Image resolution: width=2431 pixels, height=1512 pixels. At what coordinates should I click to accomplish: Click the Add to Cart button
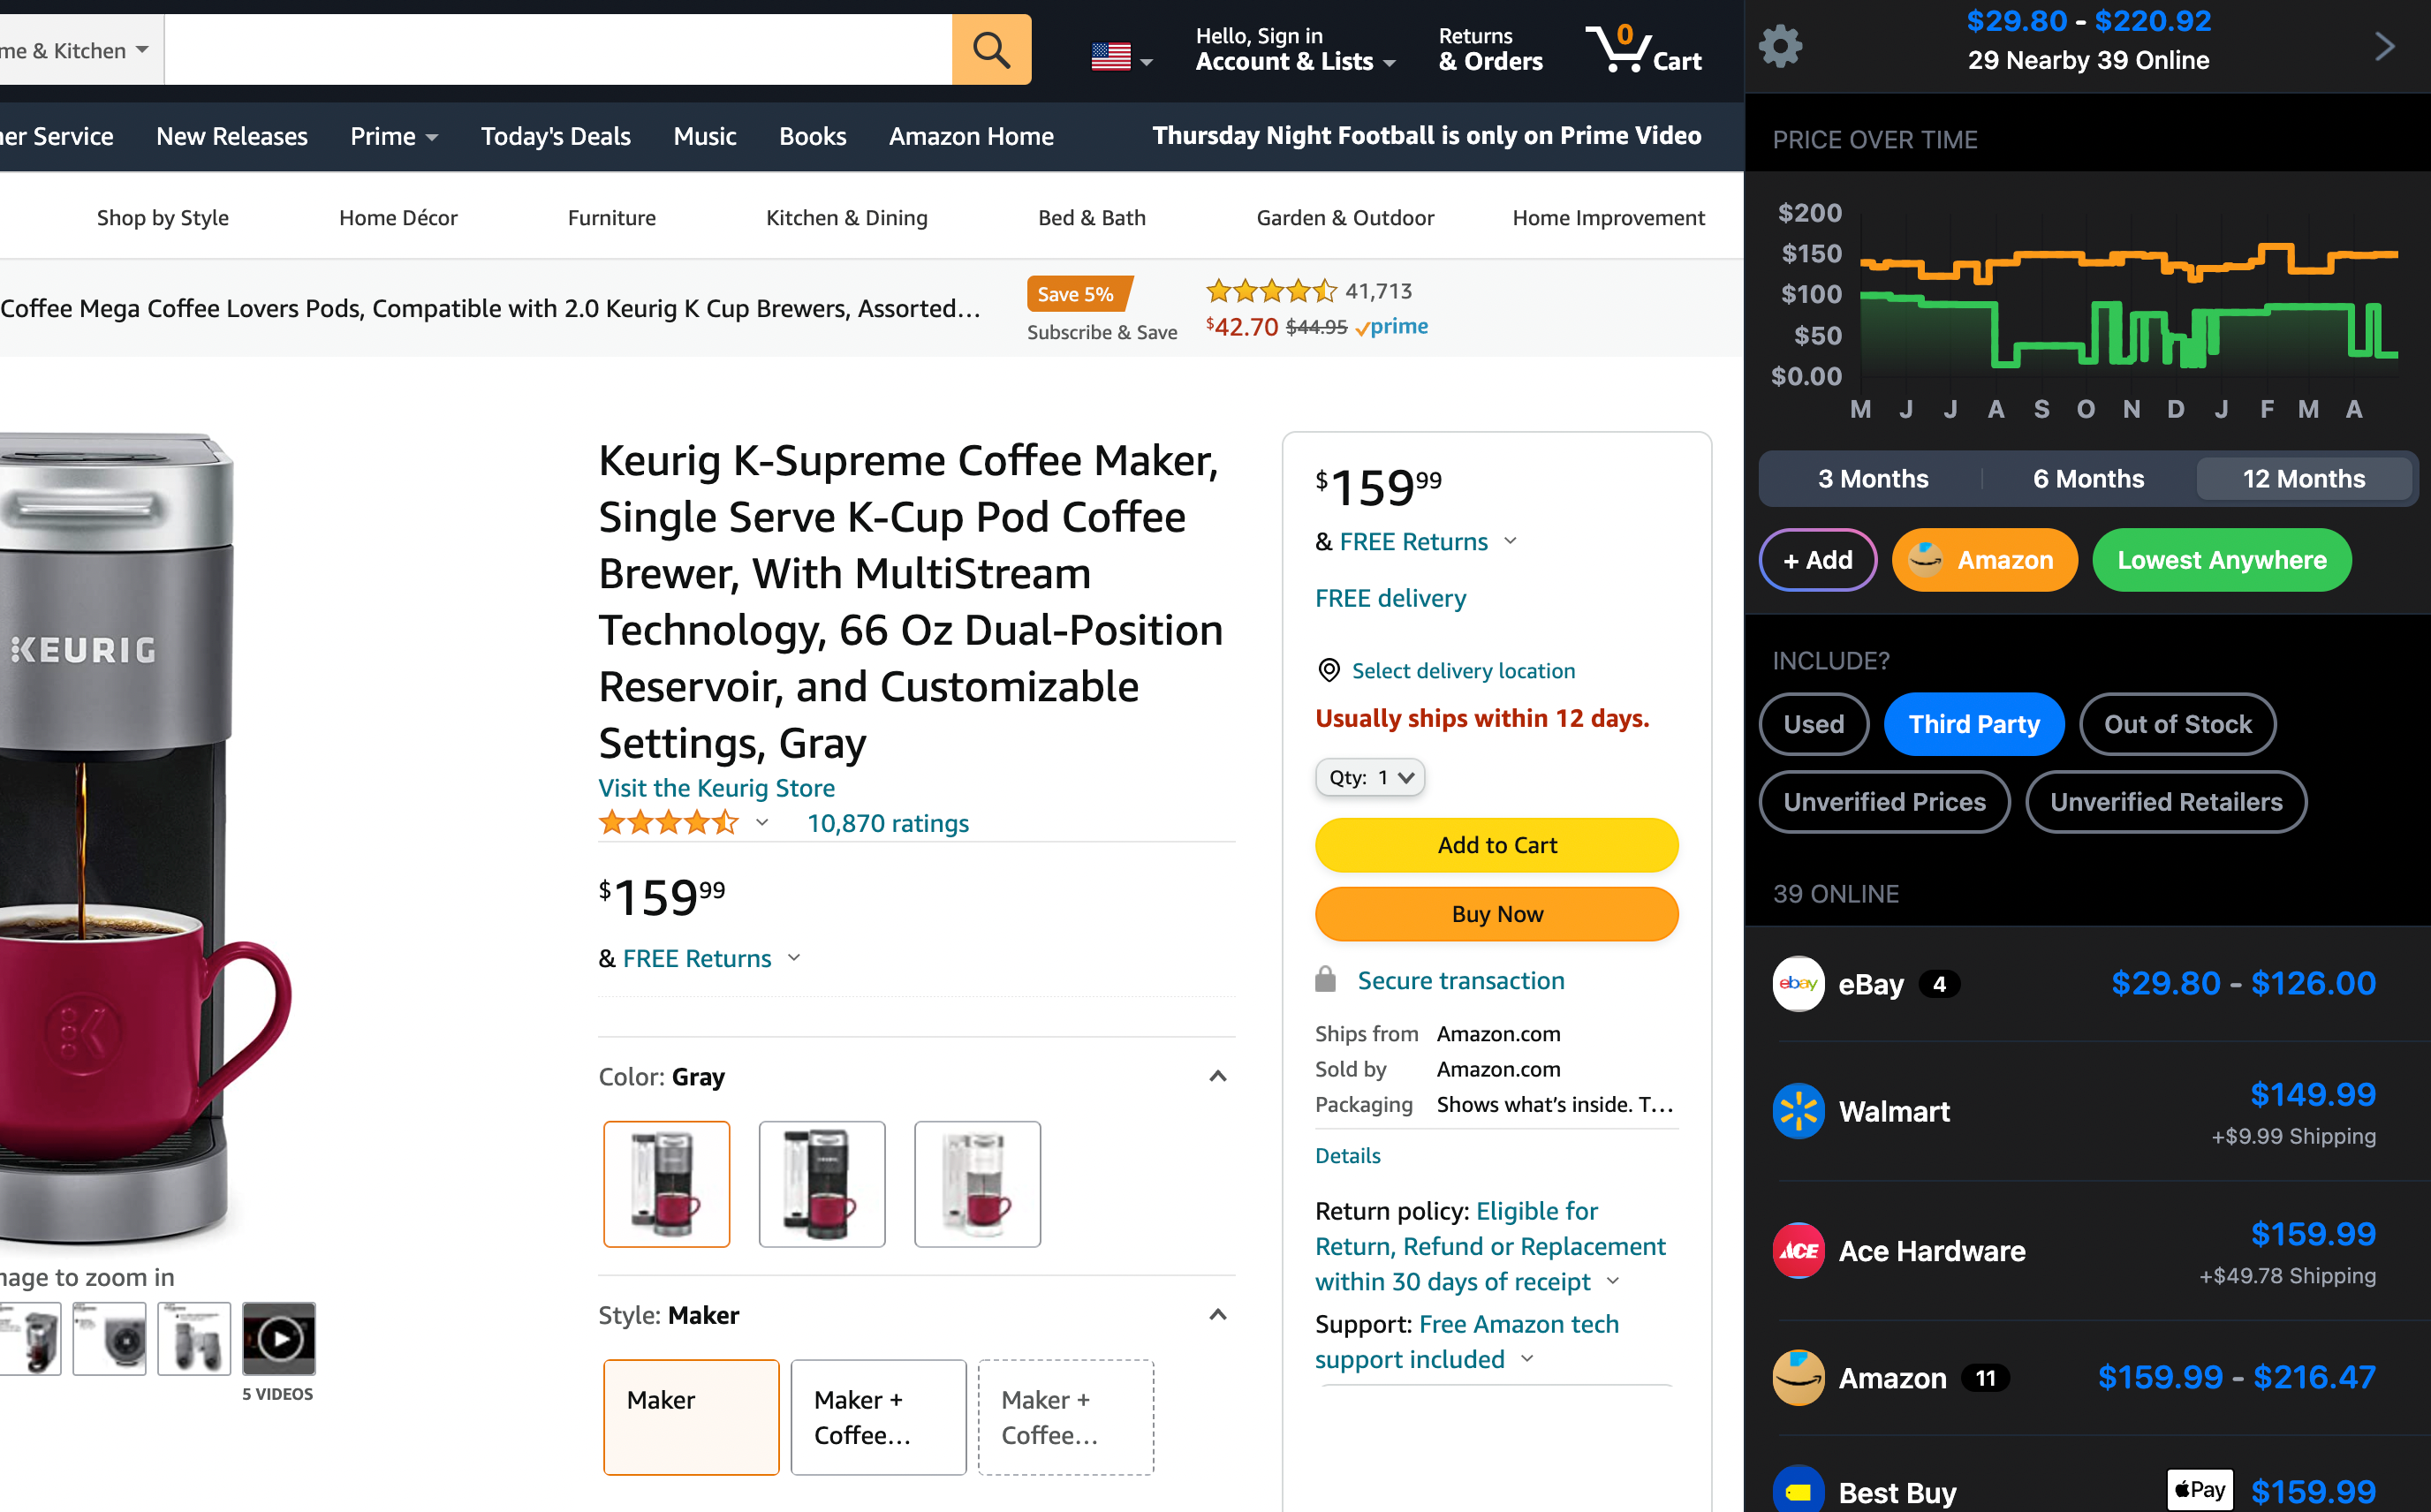click(1496, 845)
